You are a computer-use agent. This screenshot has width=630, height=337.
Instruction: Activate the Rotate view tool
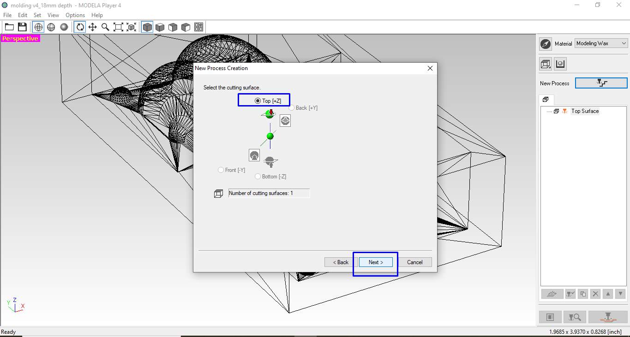(x=80, y=27)
